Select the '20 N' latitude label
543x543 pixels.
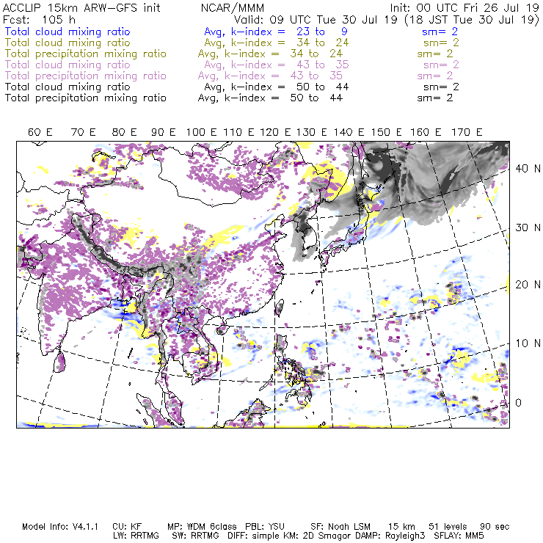[528, 285]
